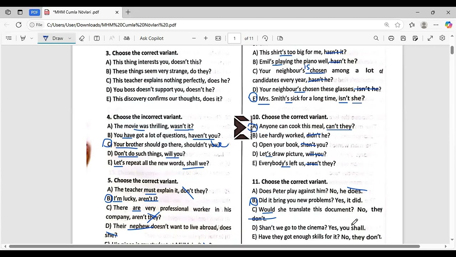Rotate the PDF page

click(x=265, y=38)
